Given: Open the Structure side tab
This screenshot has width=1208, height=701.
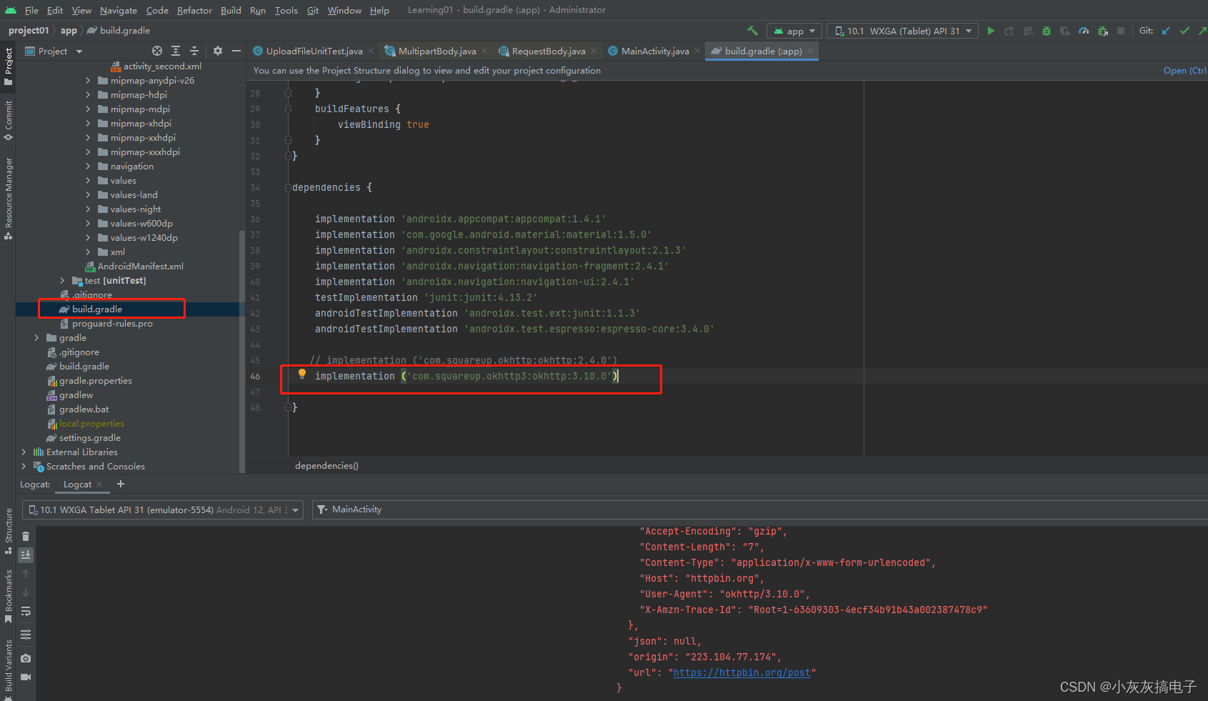Looking at the screenshot, I should click(8, 531).
